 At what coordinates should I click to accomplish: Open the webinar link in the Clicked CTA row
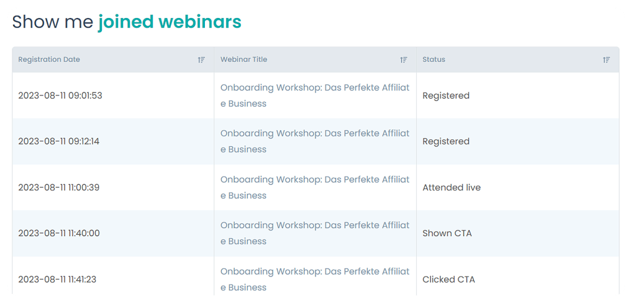[314, 272]
